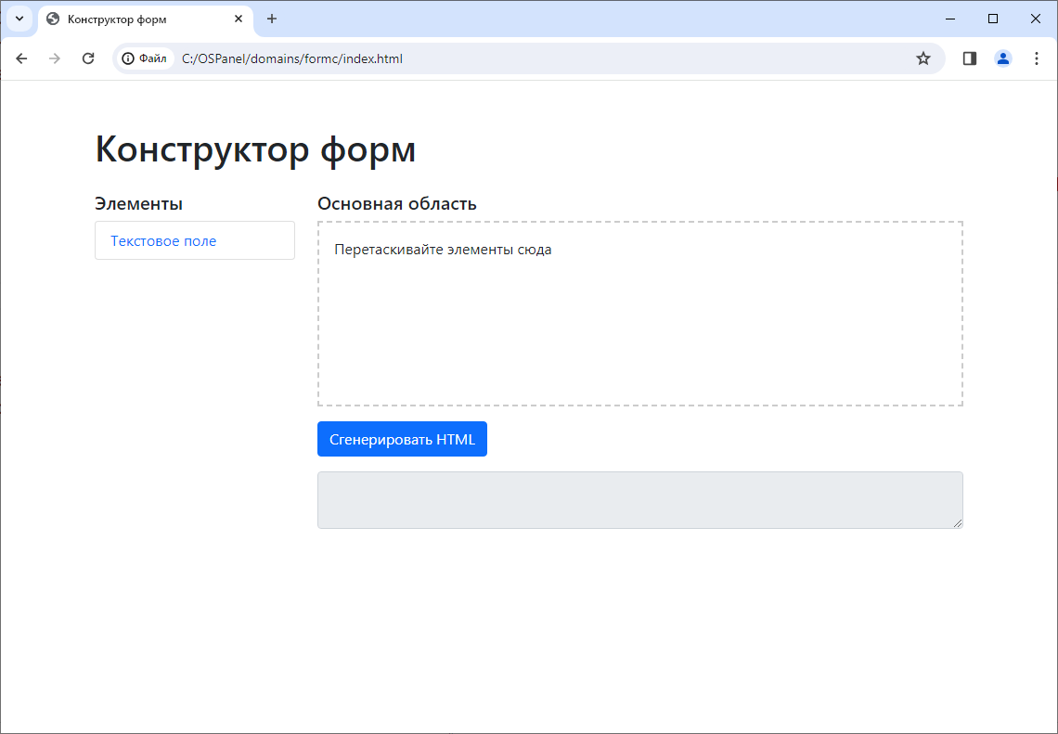Go back with the browser back arrow
Screen dimensions: 1058x734
pos(21,58)
